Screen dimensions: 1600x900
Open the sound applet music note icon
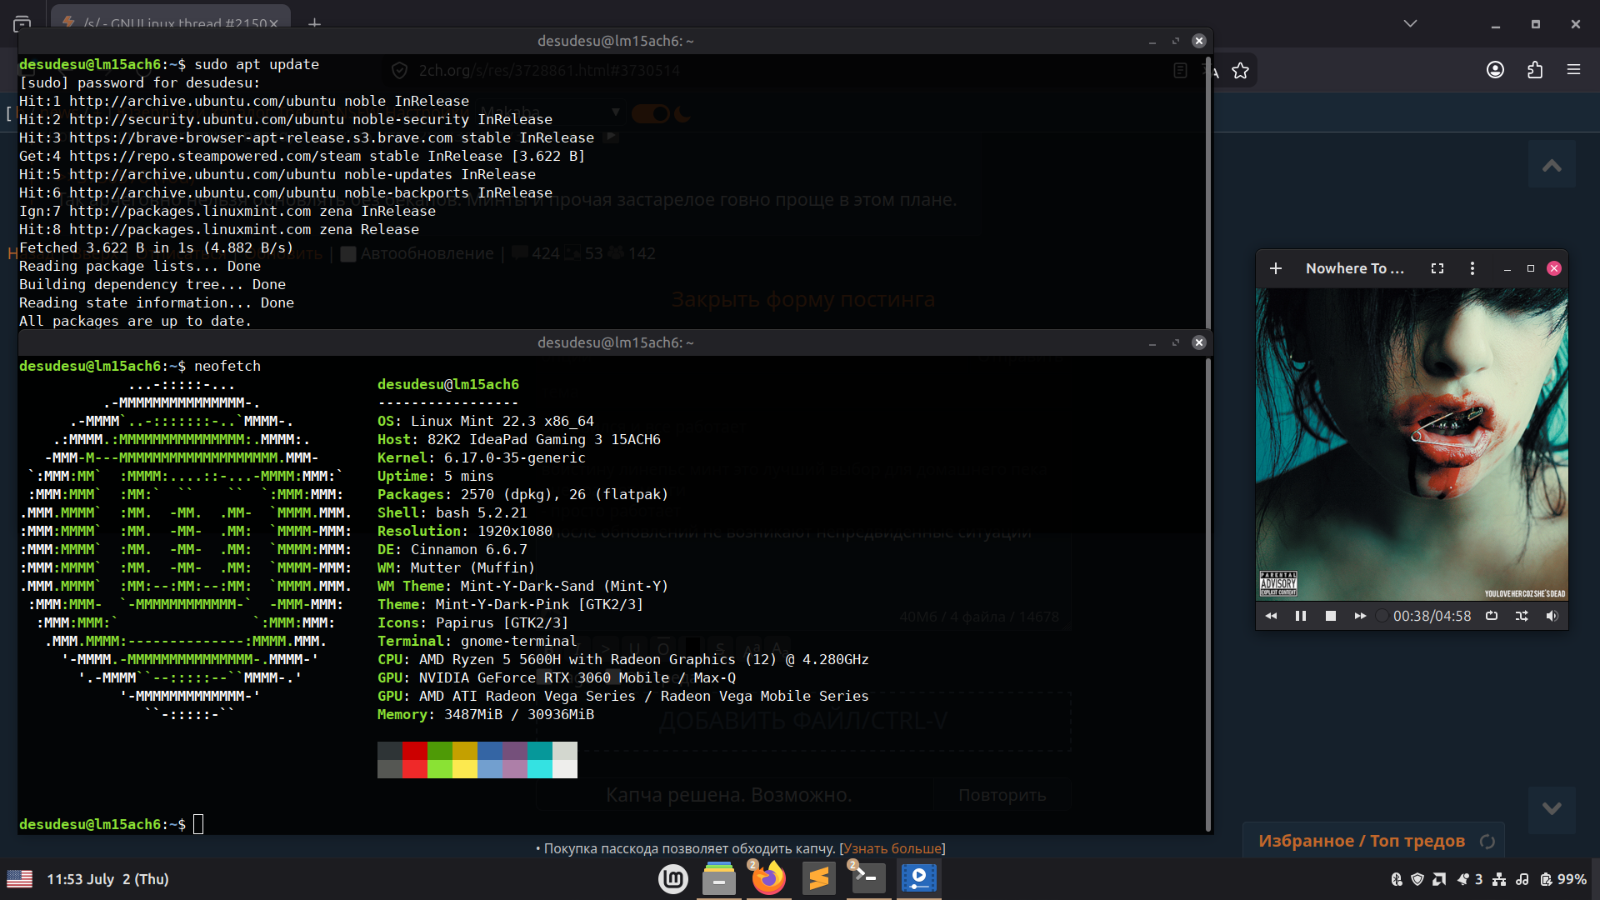tap(1522, 879)
